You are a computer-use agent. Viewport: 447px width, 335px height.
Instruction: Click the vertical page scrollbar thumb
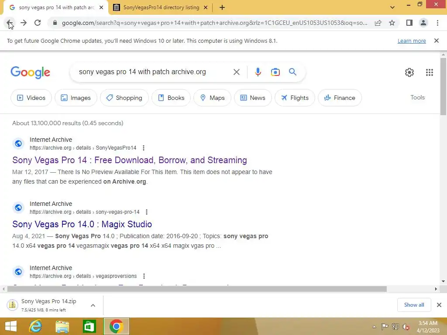[443, 86]
